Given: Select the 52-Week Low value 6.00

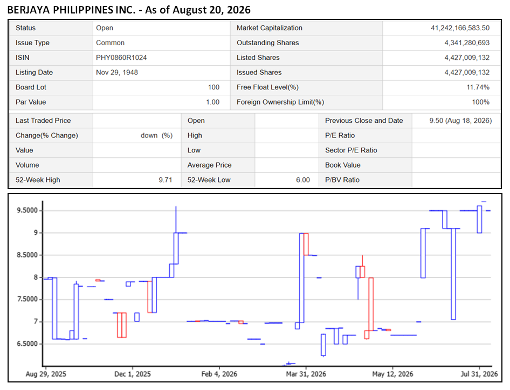Looking at the screenshot, I should click(303, 180).
